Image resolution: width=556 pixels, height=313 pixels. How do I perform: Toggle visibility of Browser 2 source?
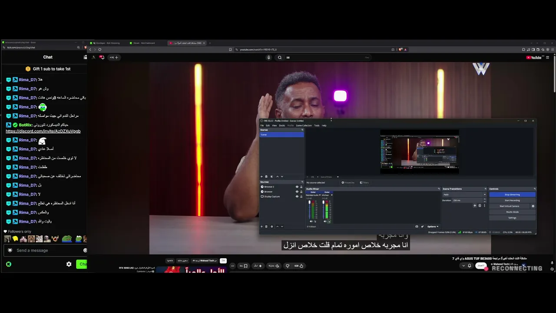(x=297, y=187)
